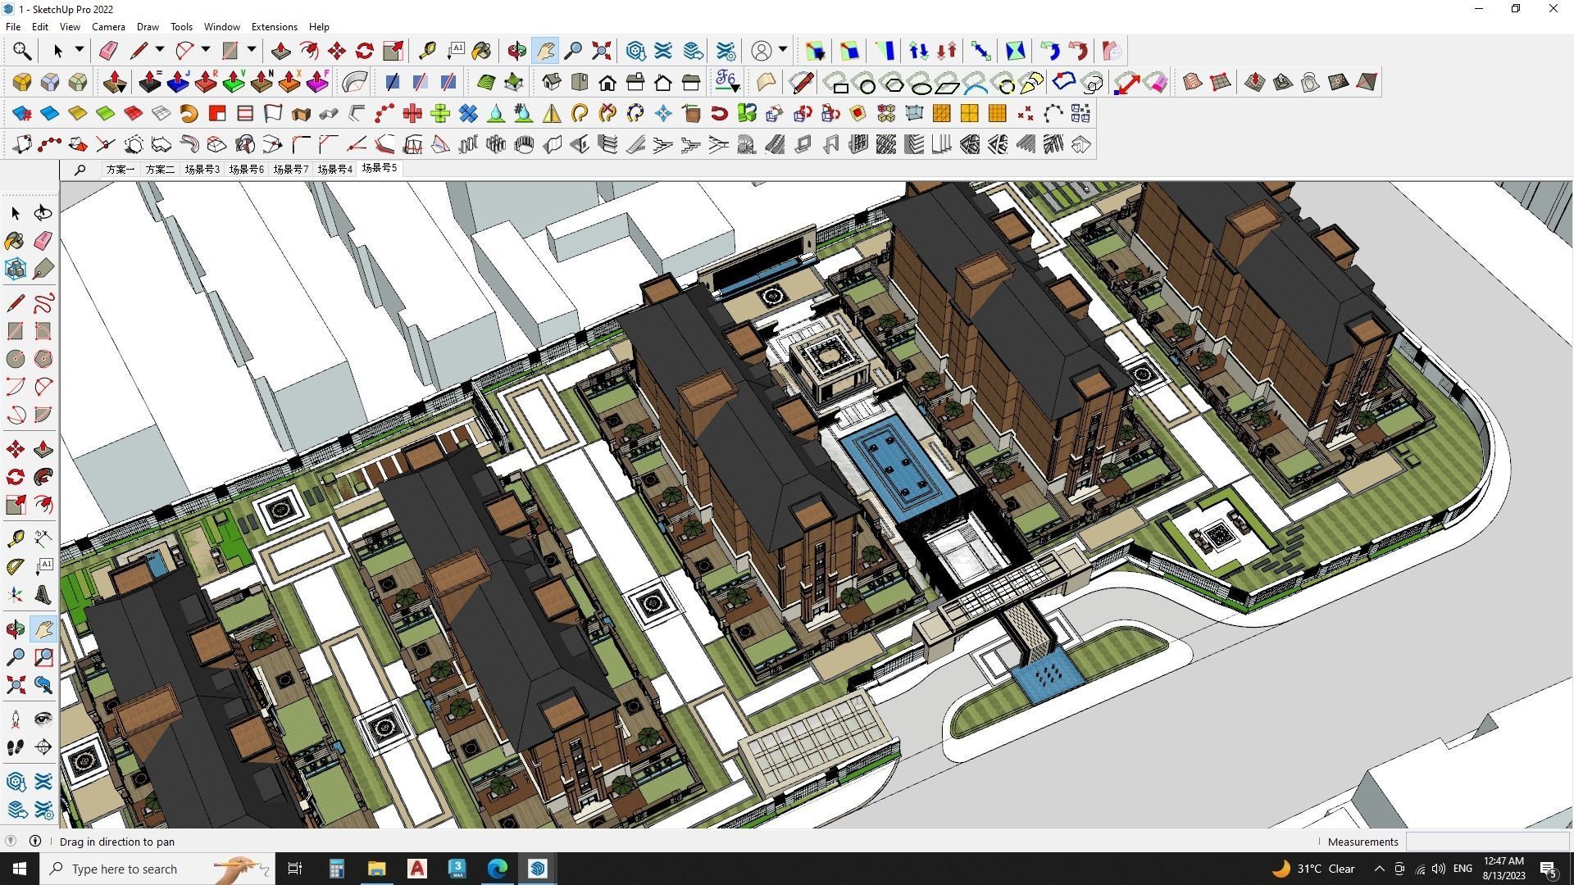
Task: Open the Fredo6 F6 tools icon
Action: tap(727, 82)
